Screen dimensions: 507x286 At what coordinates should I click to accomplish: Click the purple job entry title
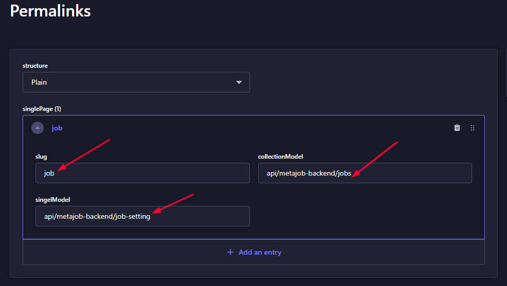[x=57, y=128]
